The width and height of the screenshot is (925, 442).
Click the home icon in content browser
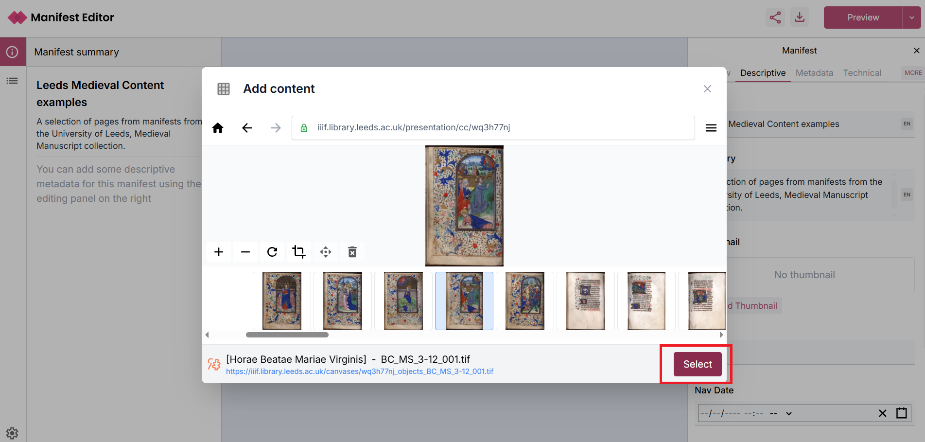click(x=218, y=128)
